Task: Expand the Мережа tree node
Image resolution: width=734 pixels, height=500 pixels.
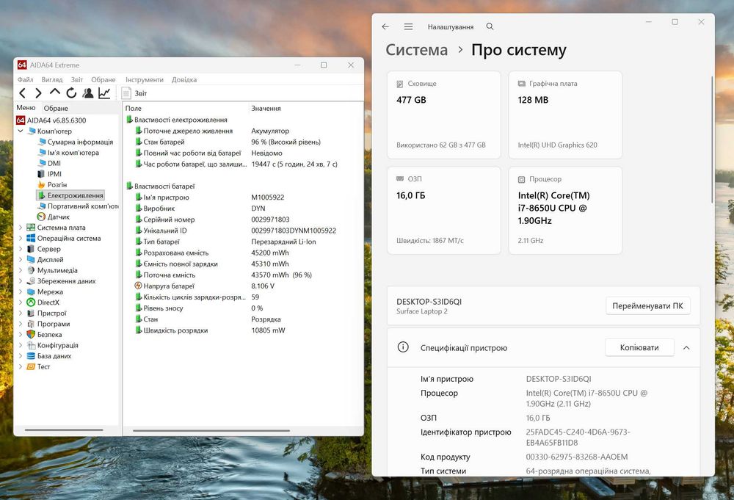Action: pyautogui.click(x=20, y=291)
